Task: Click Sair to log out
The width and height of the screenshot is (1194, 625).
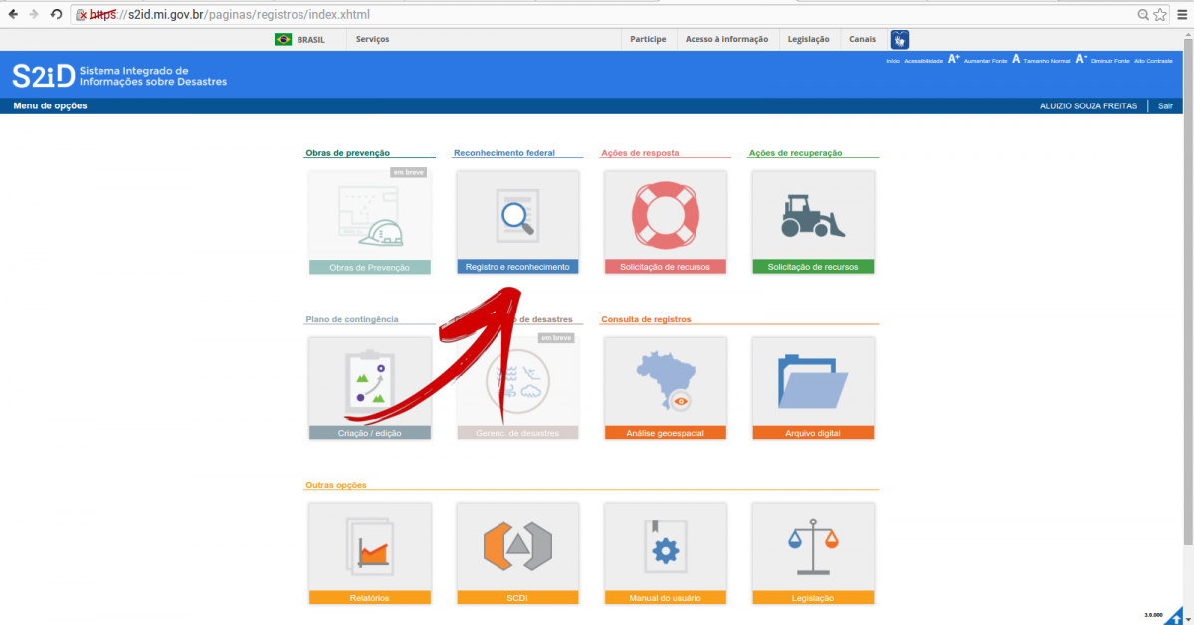Action: 1165,105
